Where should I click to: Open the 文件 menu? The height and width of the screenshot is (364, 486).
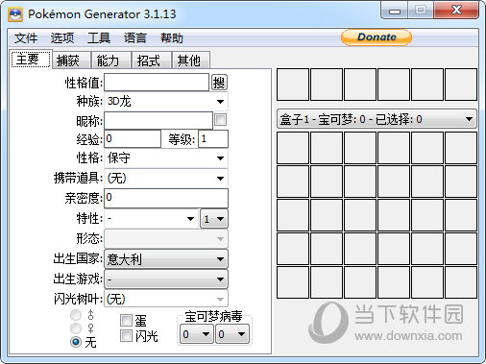coord(26,38)
